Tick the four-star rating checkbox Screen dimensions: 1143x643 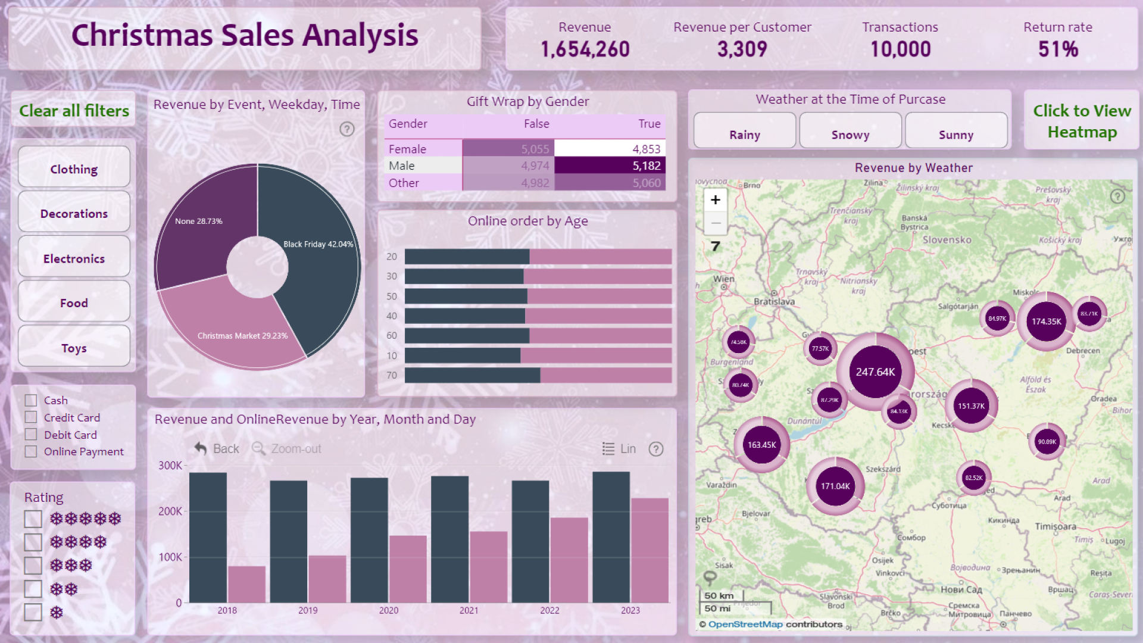point(33,542)
